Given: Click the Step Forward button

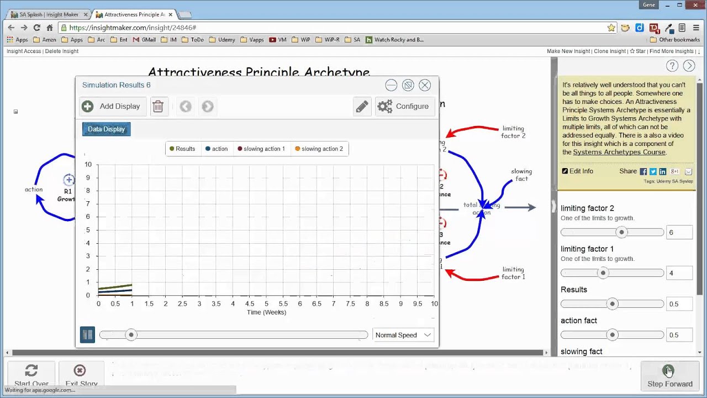Looking at the screenshot, I should pyautogui.click(x=669, y=376).
